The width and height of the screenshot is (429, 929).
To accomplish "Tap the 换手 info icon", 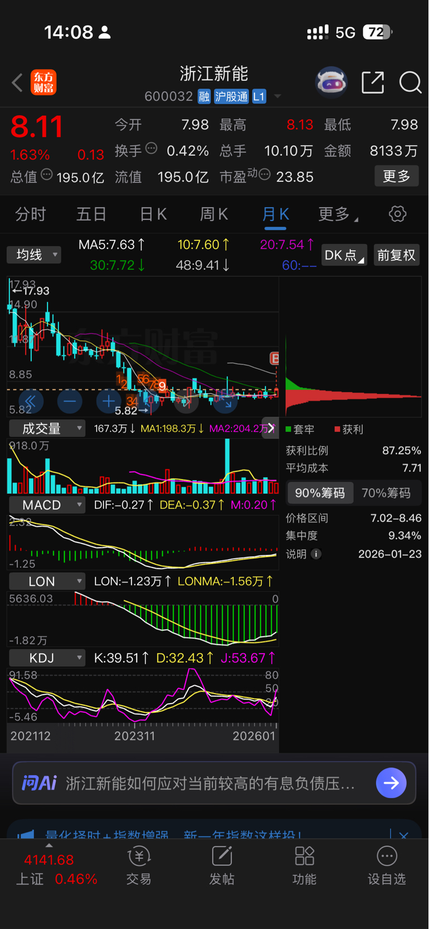I will click(x=151, y=148).
